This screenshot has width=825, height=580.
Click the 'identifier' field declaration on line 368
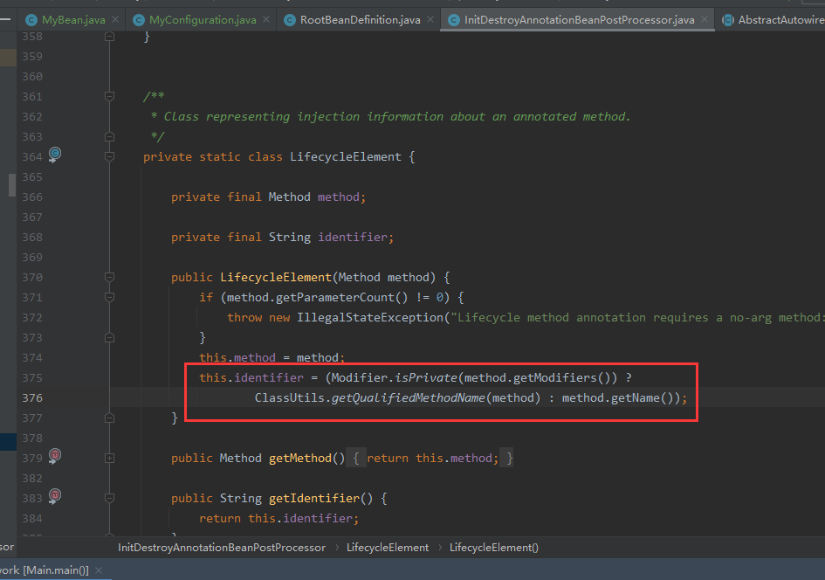[353, 238]
